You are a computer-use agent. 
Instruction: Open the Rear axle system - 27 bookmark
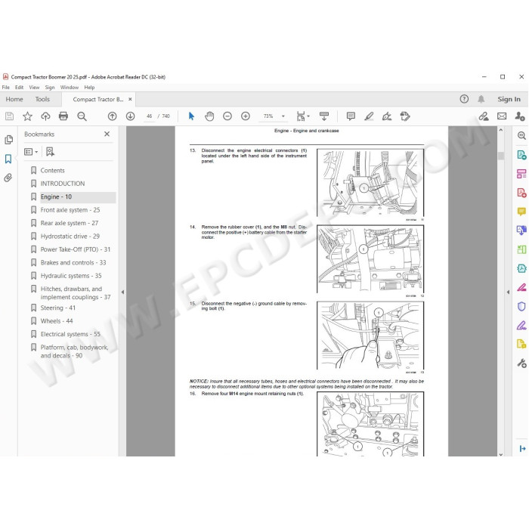pyautogui.click(x=70, y=223)
